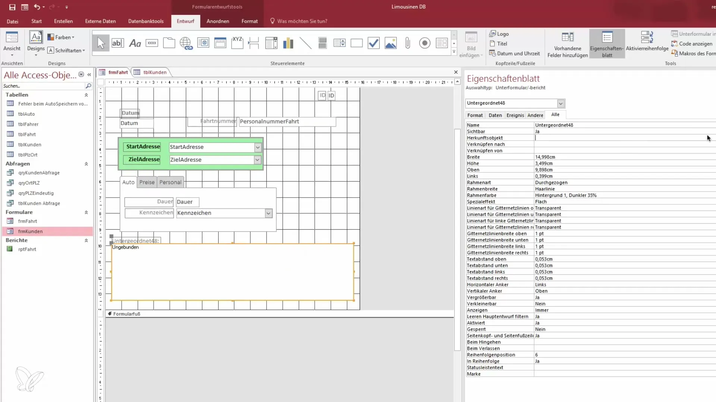Screen dimensions: 716x402
Task: Select the Daten tab in property sheet
Action: (x=495, y=115)
